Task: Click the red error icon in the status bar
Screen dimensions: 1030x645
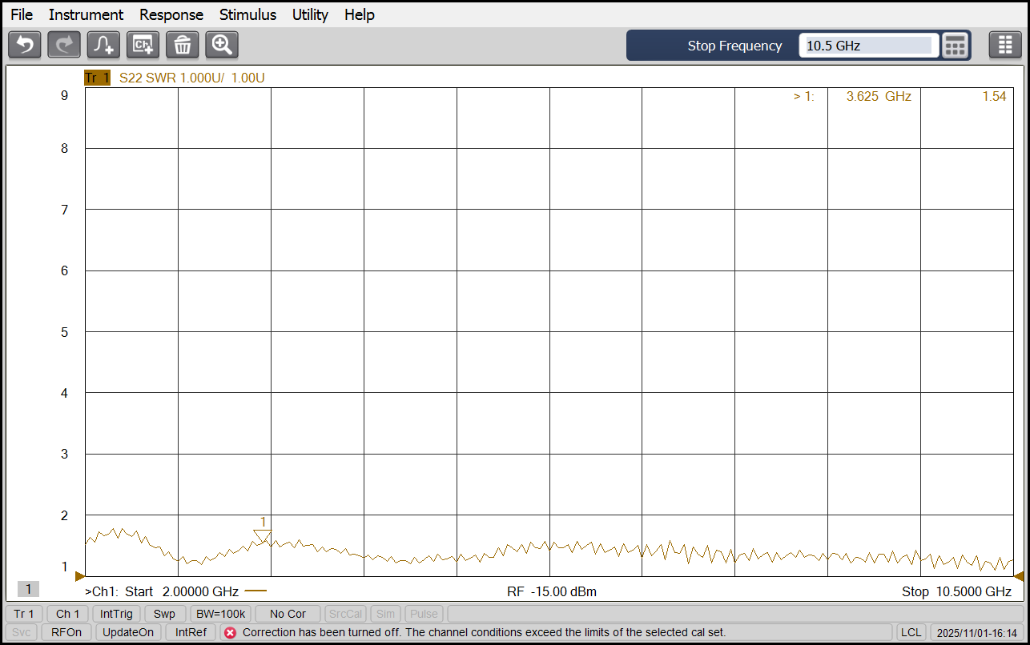Action: click(231, 633)
